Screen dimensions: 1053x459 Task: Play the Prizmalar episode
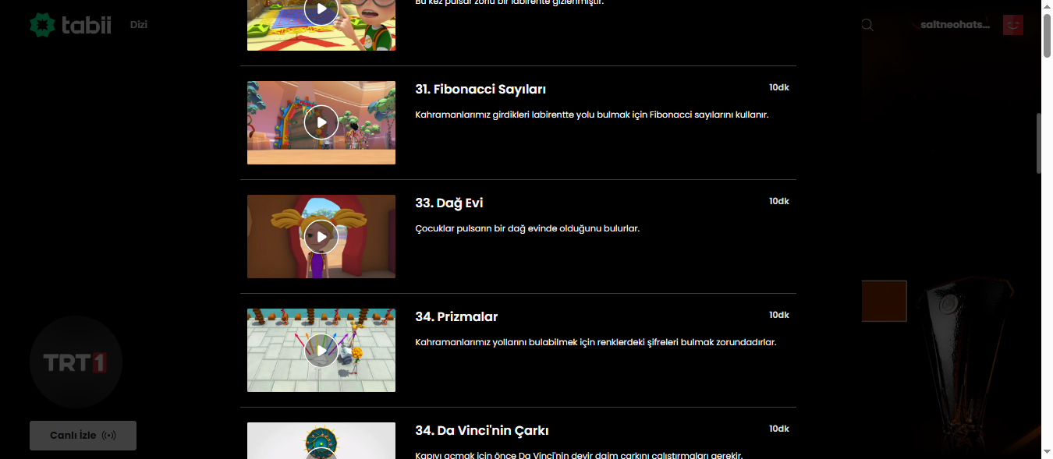(321, 350)
